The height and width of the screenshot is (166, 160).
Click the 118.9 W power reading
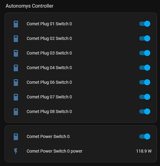144,151
